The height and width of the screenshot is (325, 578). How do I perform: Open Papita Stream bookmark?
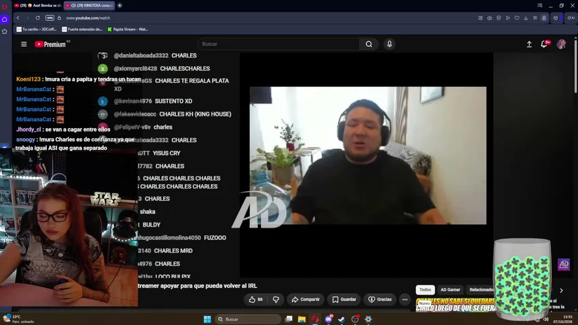tap(127, 29)
